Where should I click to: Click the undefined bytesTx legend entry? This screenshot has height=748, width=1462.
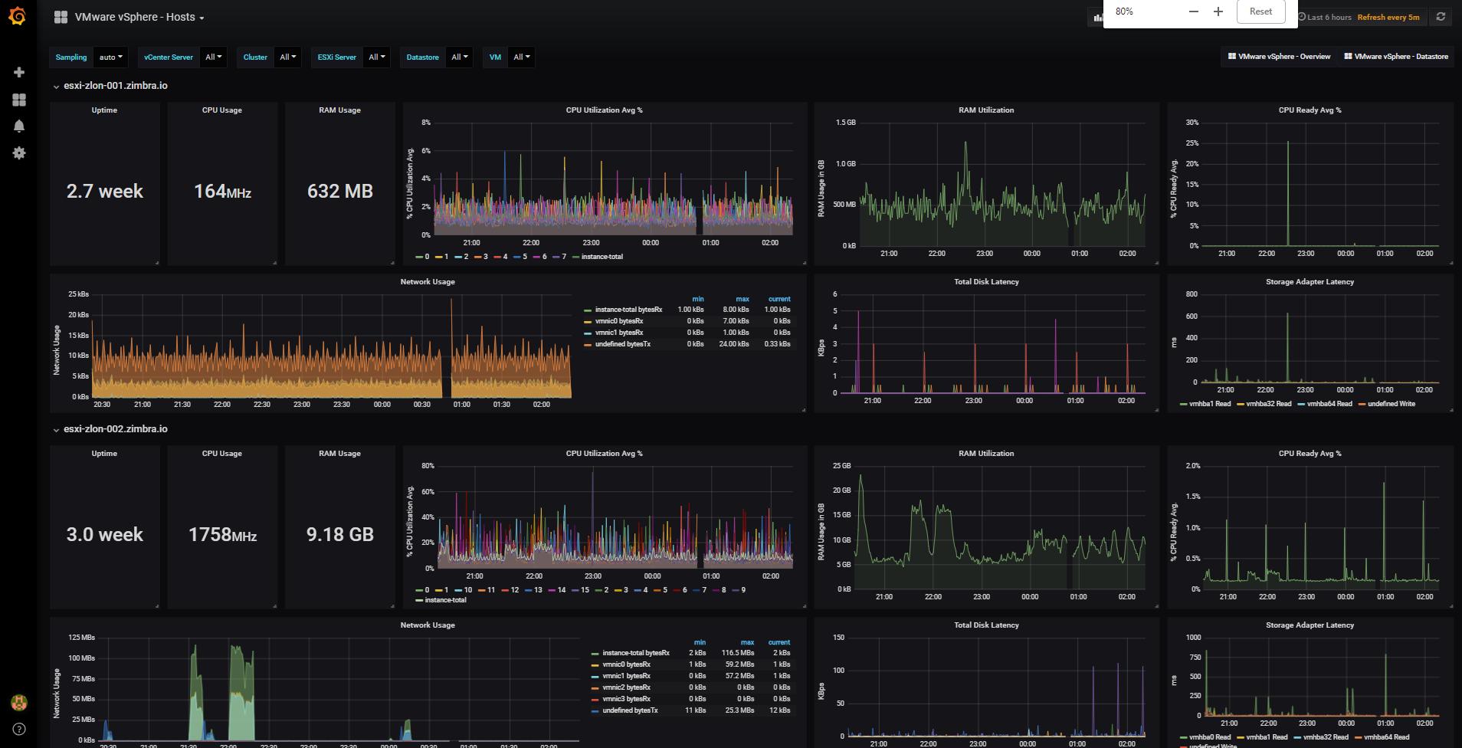pos(621,343)
